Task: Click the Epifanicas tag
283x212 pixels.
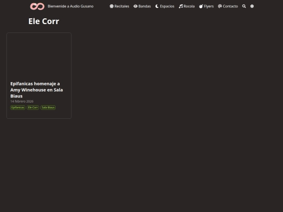Action: pyautogui.click(x=18, y=107)
